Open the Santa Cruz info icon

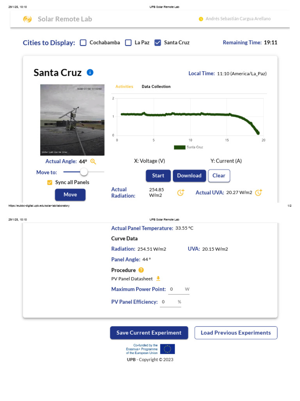[x=90, y=72]
